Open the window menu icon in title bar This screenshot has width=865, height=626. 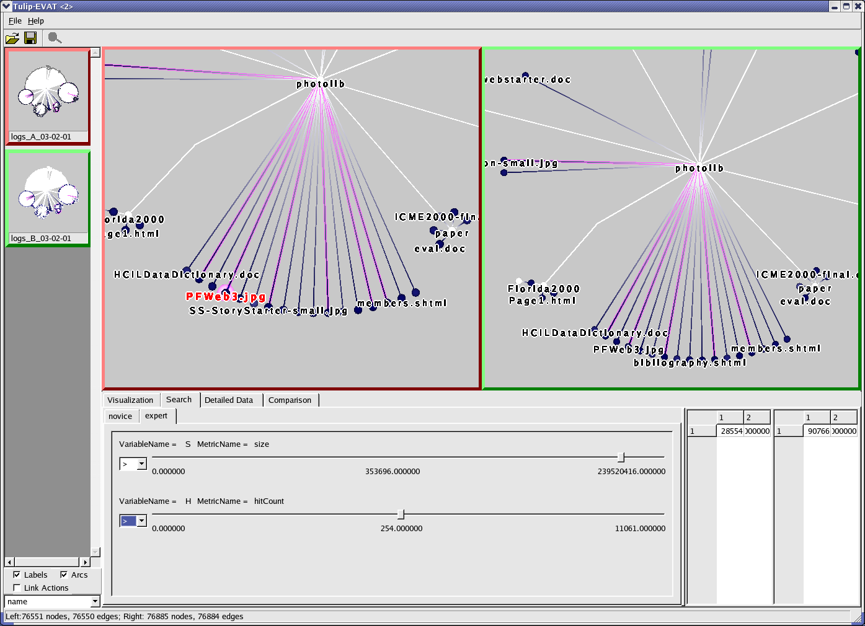click(6, 6)
